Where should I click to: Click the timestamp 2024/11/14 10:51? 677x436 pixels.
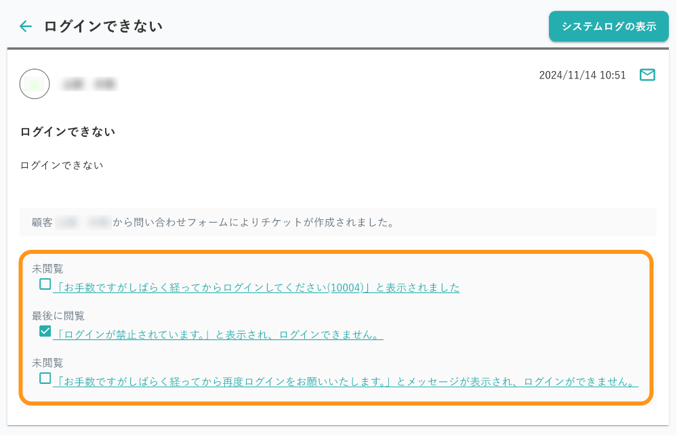pyautogui.click(x=582, y=75)
